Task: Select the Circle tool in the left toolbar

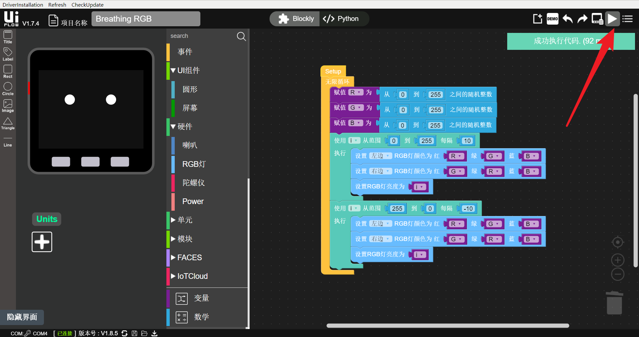Action: [8, 88]
